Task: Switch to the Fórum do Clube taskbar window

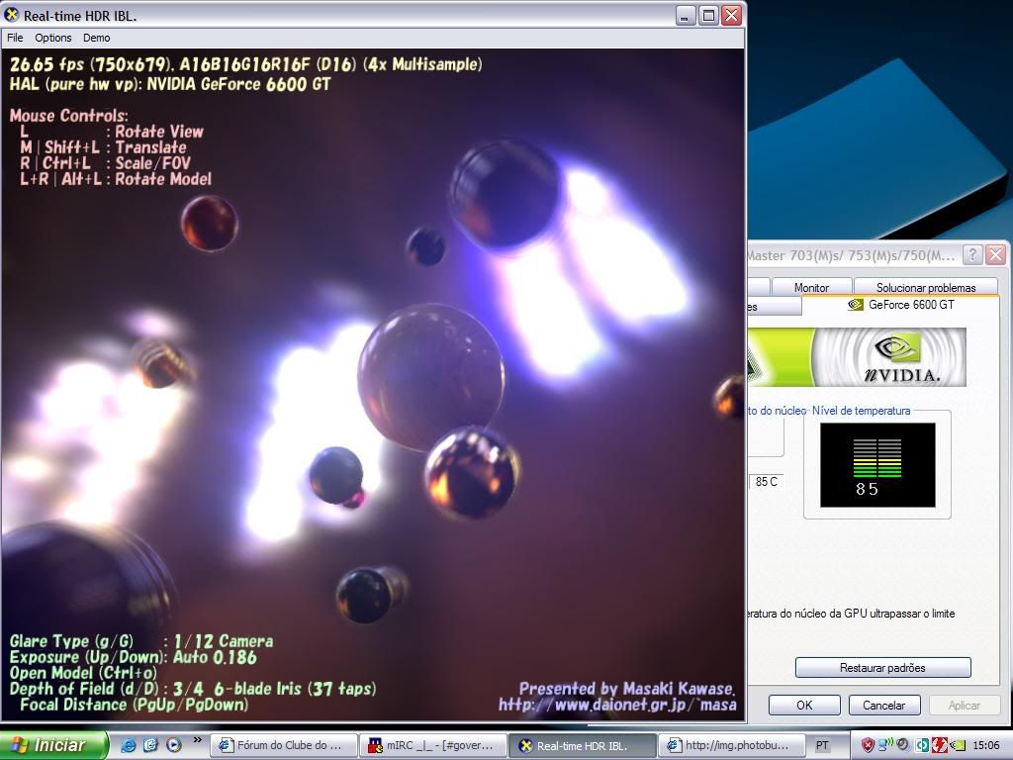Action: pyautogui.click(x=284, y=745)
